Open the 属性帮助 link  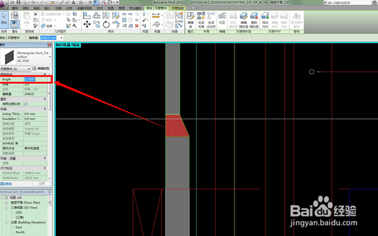(x=6, y=184)
